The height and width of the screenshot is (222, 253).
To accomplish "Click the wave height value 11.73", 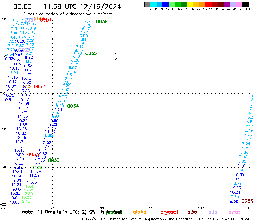I will [x=20, y=146].
